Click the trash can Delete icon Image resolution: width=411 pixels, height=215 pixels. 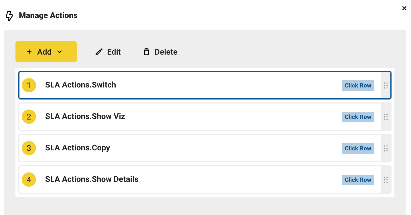click(146, 52)
